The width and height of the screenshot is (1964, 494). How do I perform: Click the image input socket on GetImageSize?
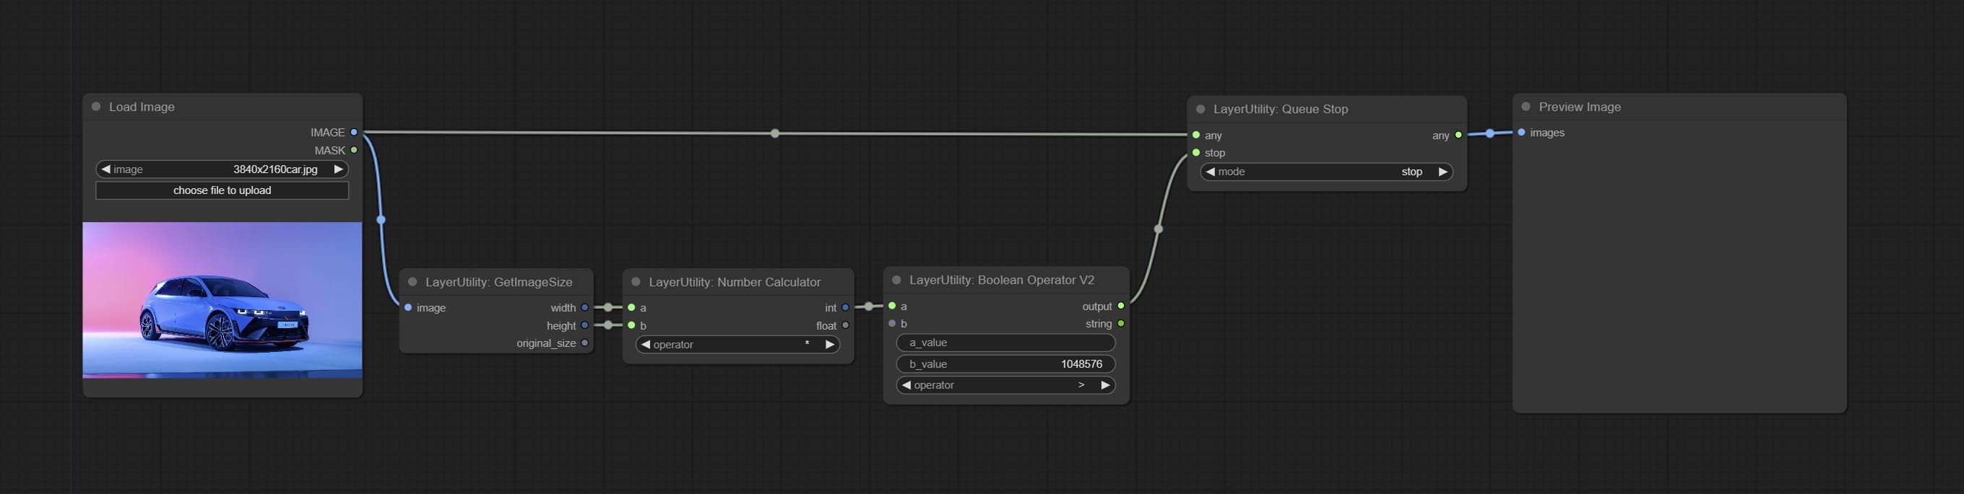409,307
